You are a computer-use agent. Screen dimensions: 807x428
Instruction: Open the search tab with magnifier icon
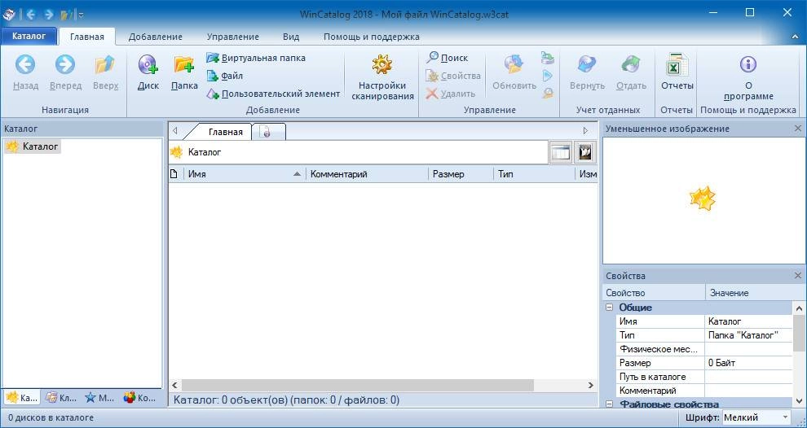coord(267,132)
